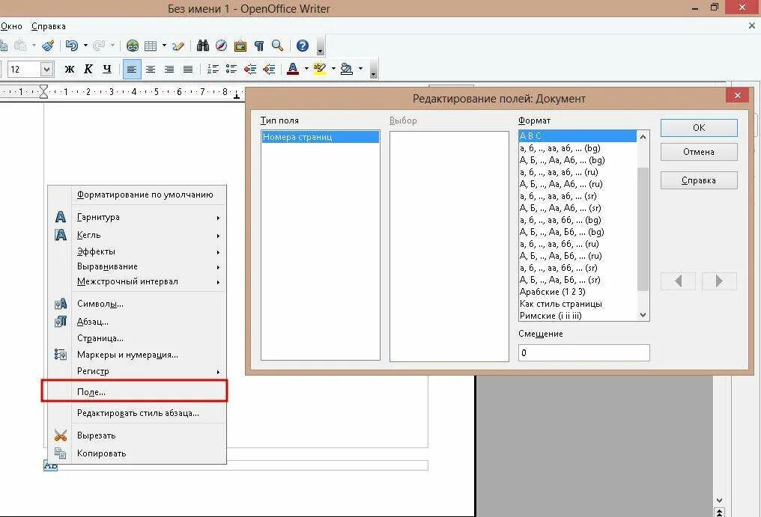Viewport: 761px width, 517px height.
Task: Open the background color dropdown arrow
Action: tap(360, 69)
